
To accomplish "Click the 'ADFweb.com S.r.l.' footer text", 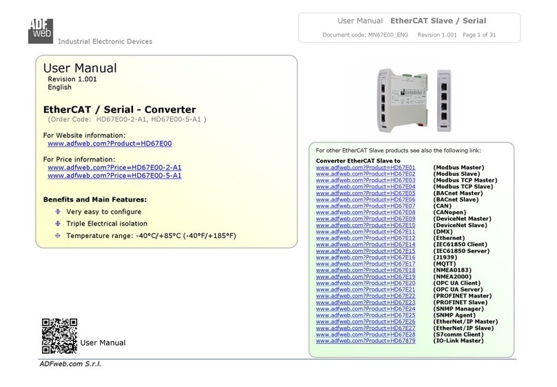I will [70, 364].
